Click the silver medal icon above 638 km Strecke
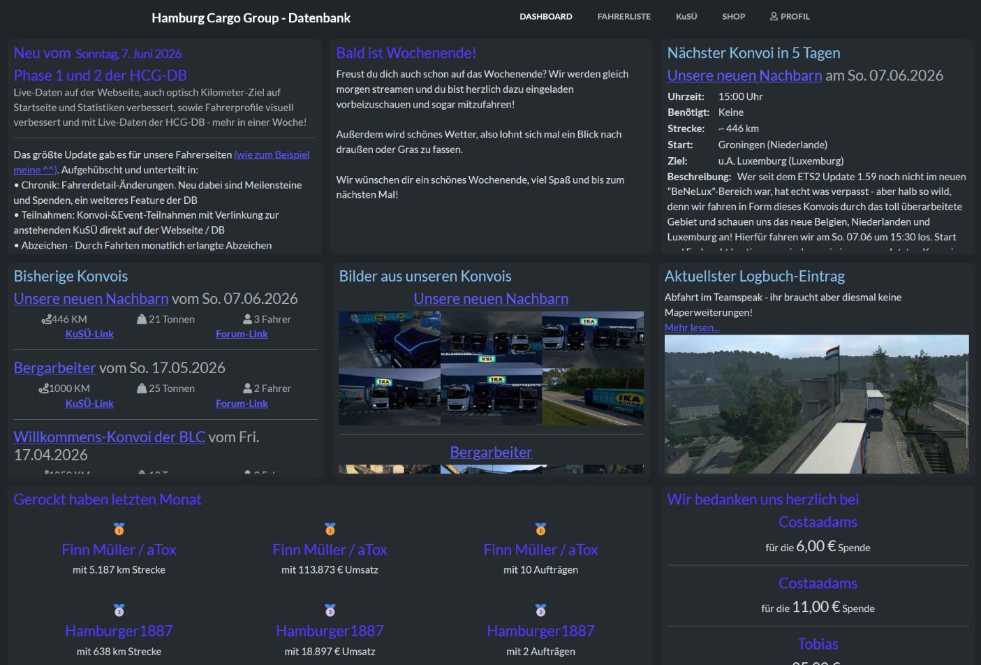The image size is (981, 665). tap(119, 611)
